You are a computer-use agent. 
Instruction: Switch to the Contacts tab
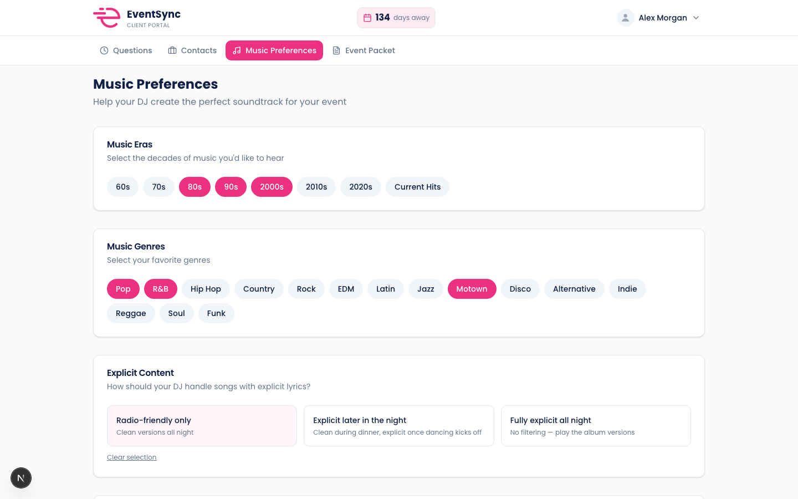pos(192,50)
